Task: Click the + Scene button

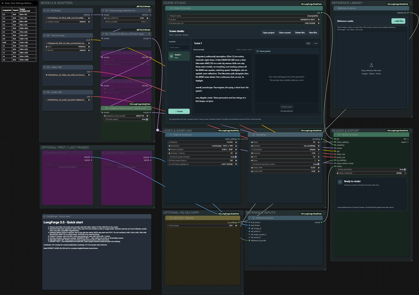Action: coord(179,111)
